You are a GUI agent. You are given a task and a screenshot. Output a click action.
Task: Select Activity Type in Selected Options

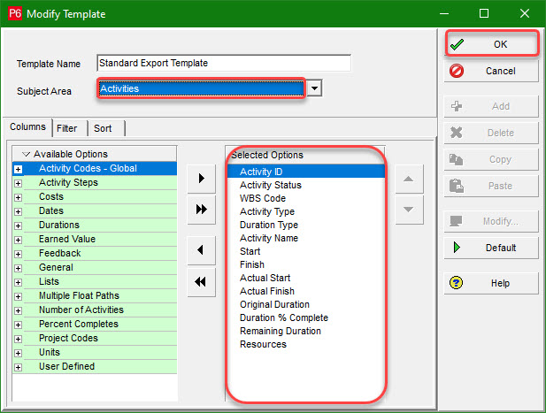(x=306, y=211)
